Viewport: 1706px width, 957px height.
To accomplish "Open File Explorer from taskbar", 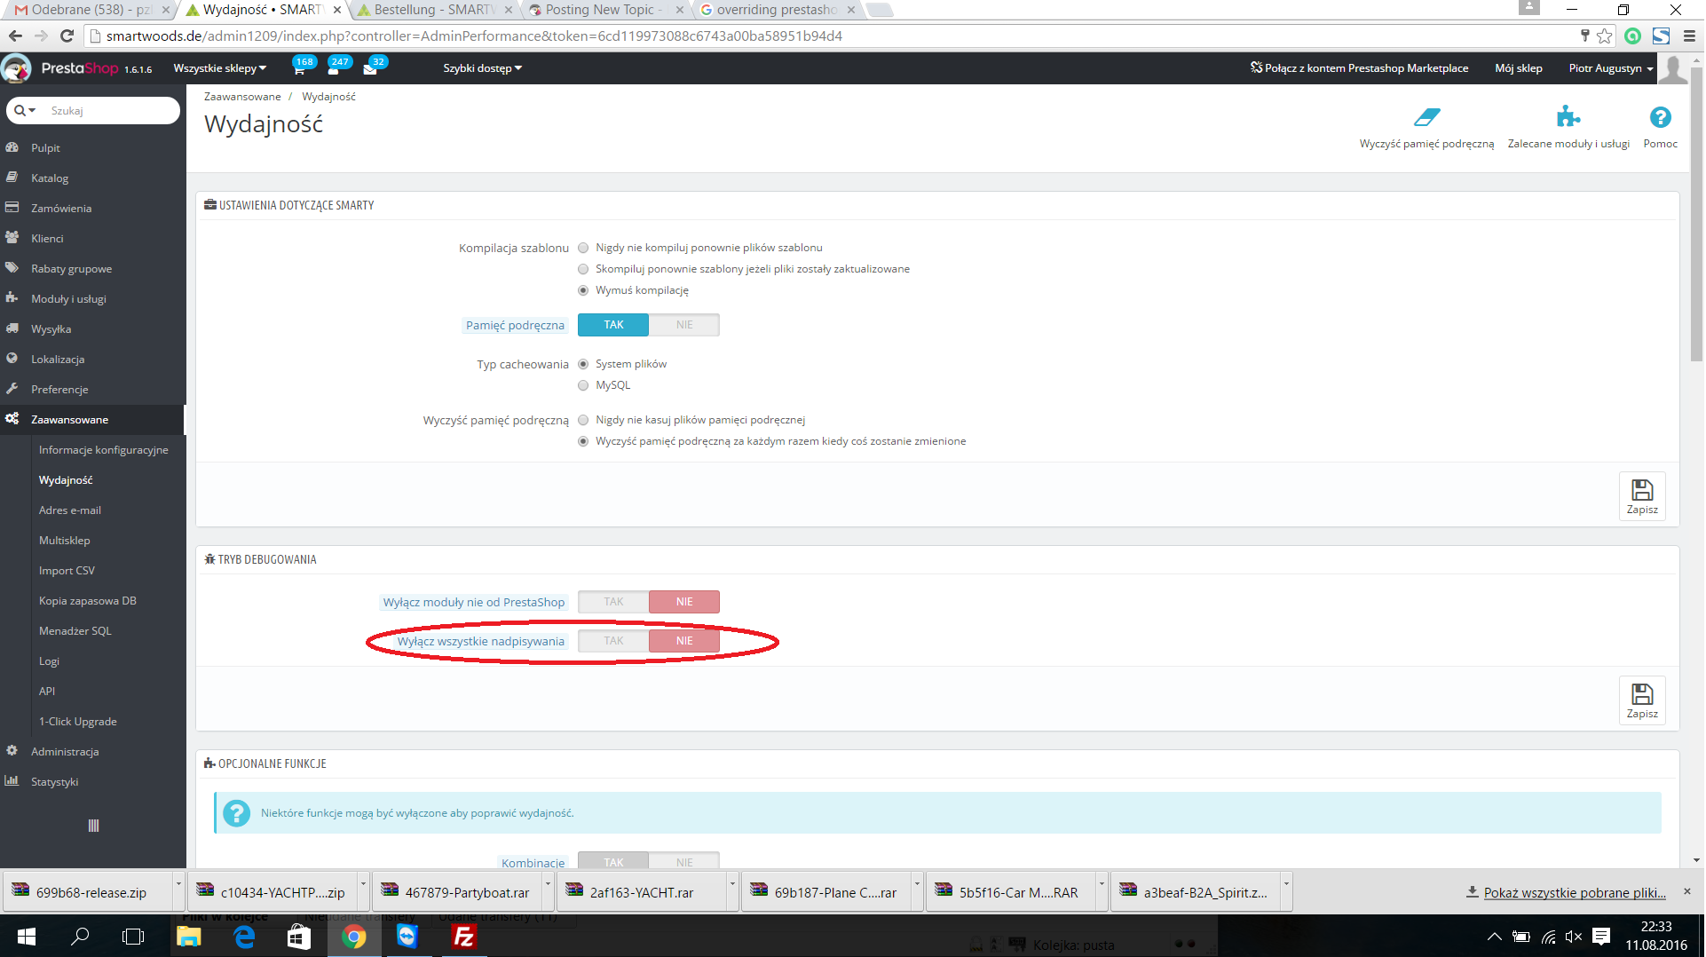I will click(x=189, y=937).
